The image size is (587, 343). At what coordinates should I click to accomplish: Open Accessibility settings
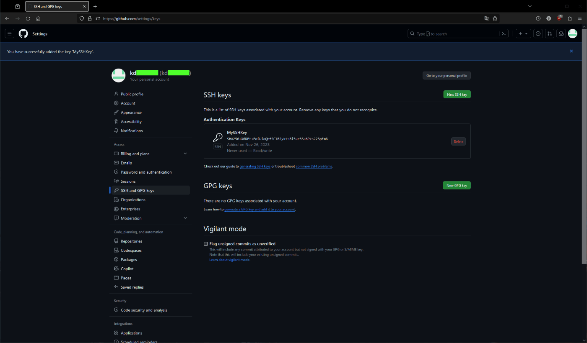tap(131, 122)
